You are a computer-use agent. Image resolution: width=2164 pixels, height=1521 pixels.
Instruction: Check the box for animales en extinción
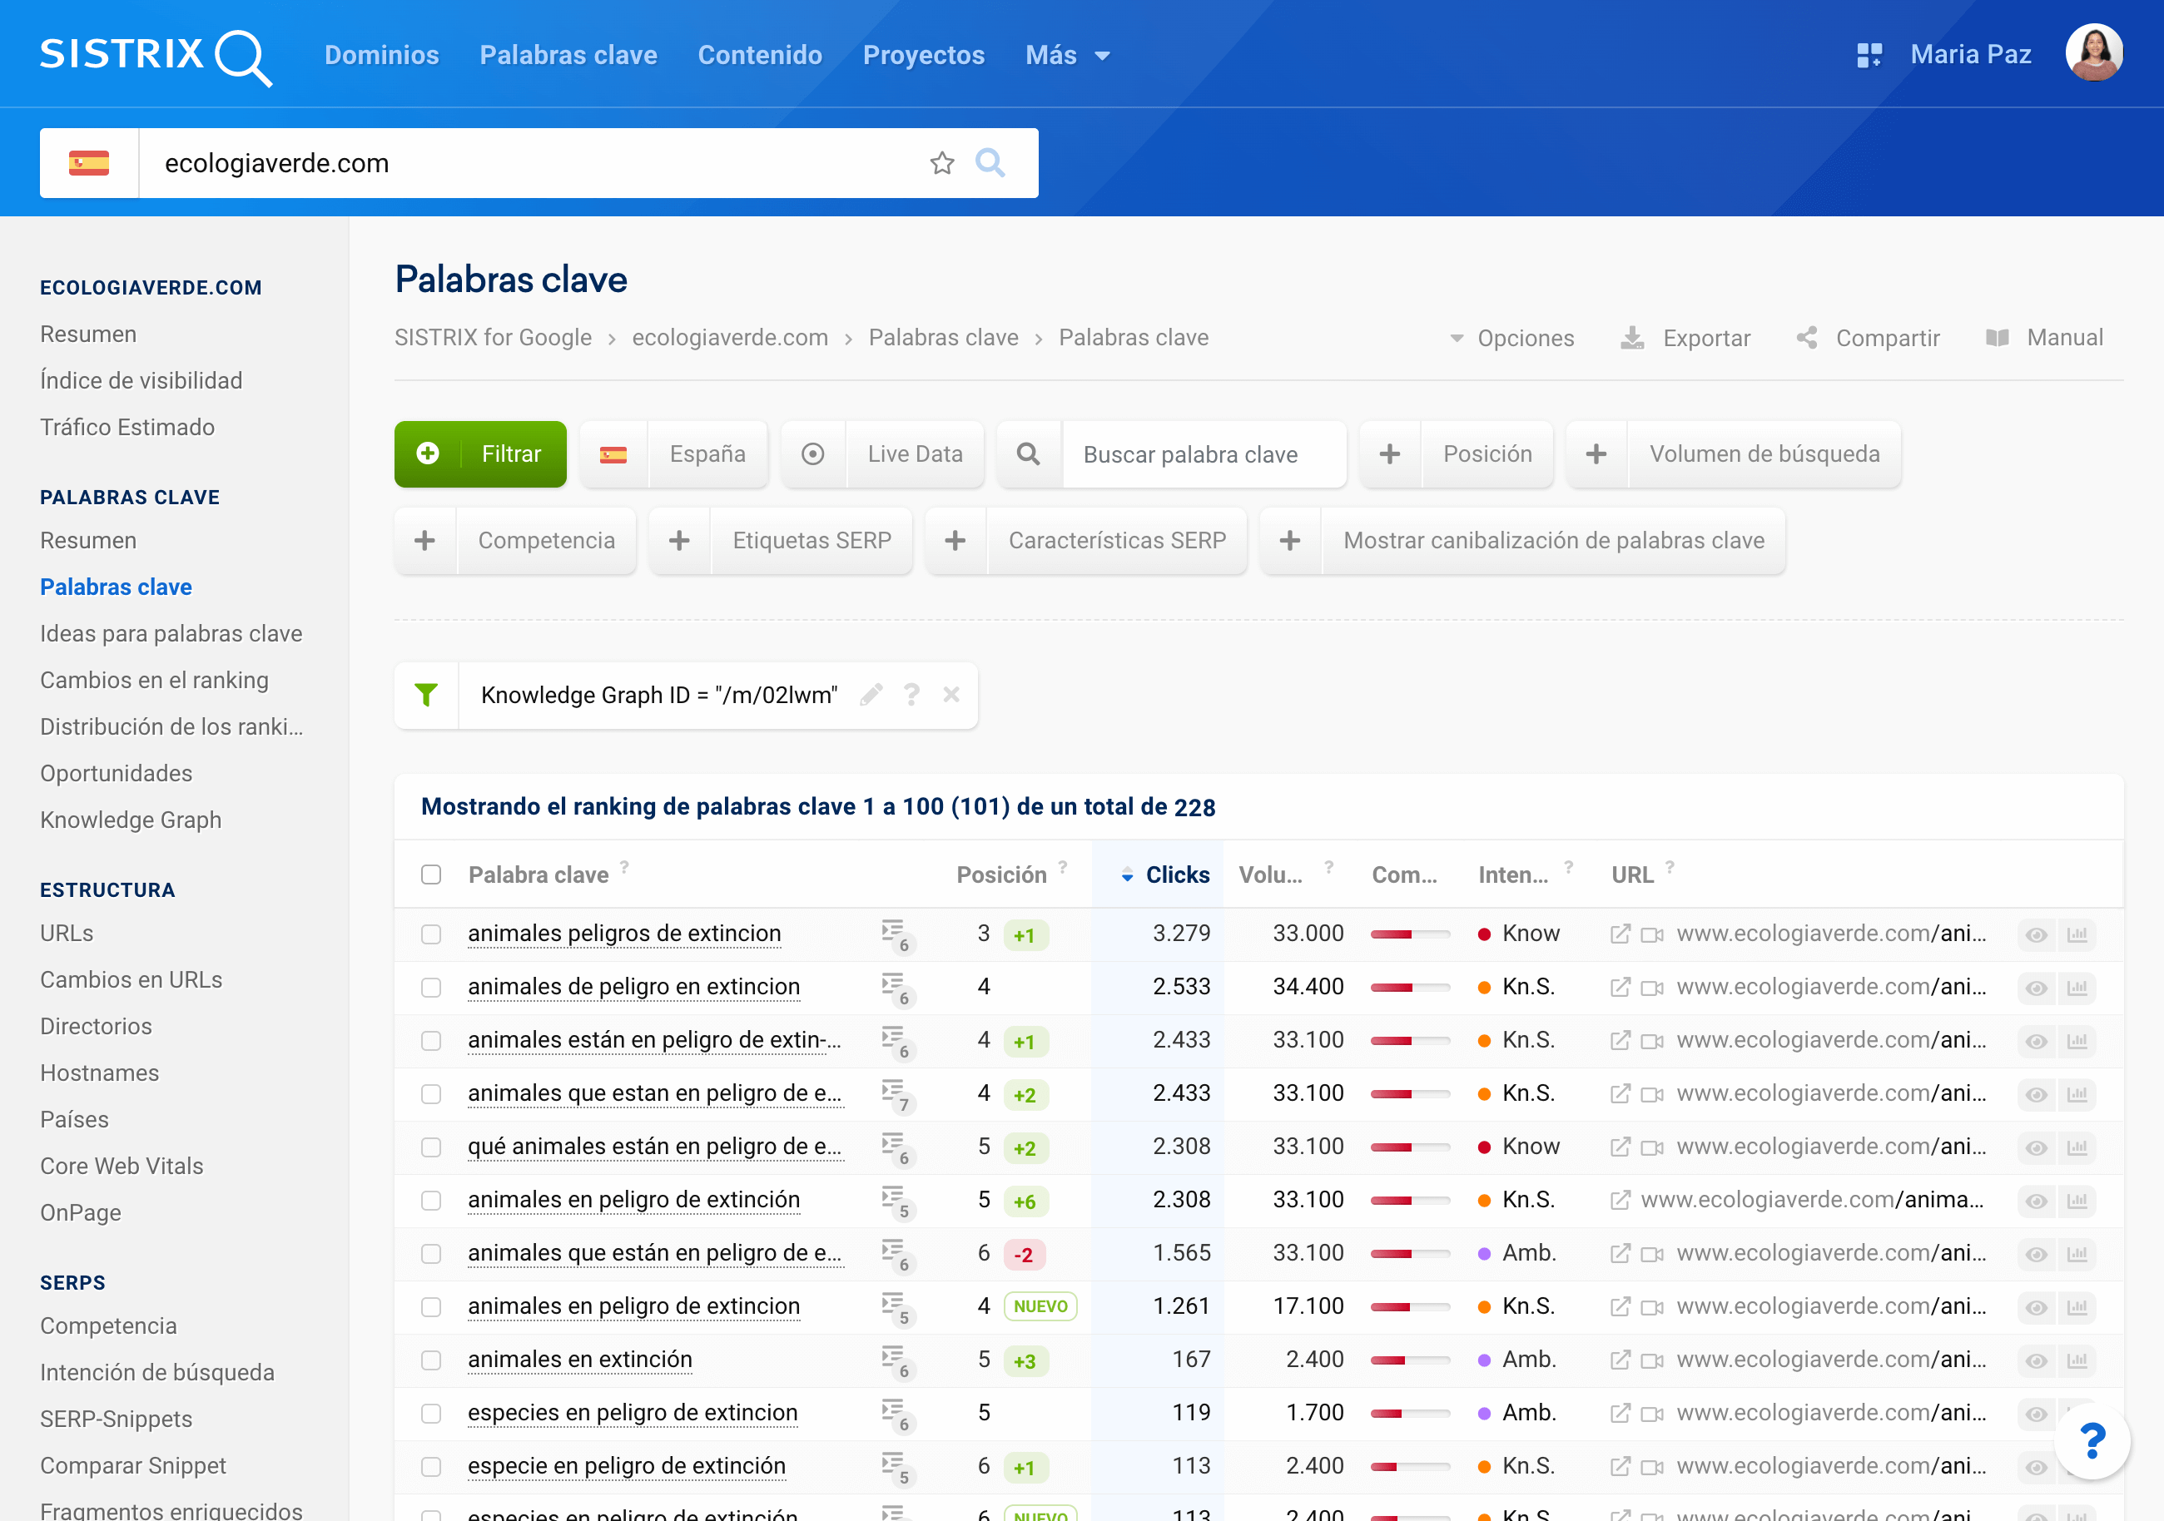tap(431, 1360)
